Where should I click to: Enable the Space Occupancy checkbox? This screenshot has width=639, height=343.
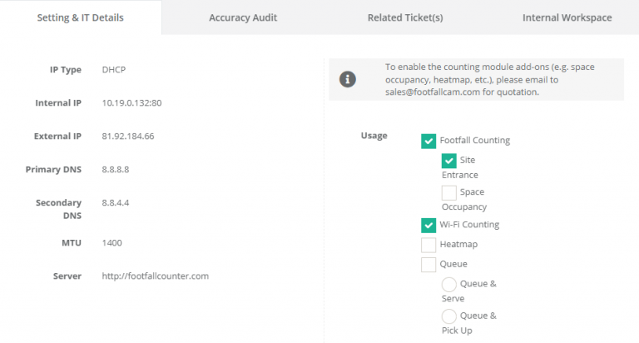pos(449,192)
